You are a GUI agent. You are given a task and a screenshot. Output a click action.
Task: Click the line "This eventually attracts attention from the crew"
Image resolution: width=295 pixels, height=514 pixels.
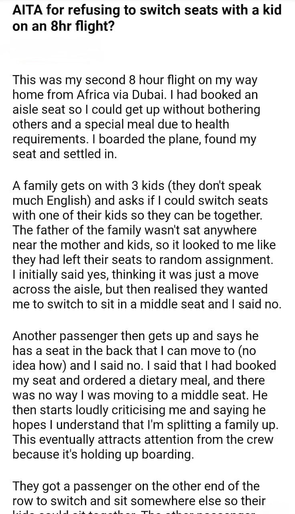pyautogui.click(x=143, y=439)
